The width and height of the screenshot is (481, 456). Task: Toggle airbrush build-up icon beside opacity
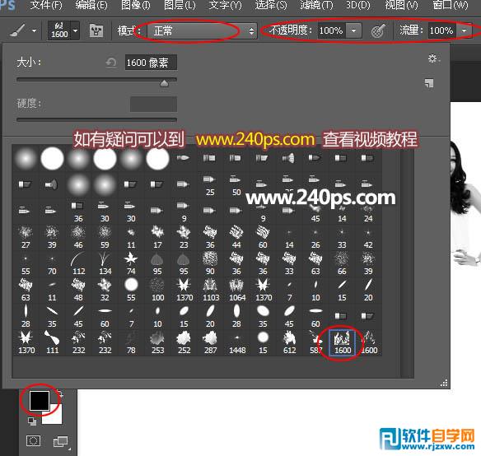coord(378,30)
